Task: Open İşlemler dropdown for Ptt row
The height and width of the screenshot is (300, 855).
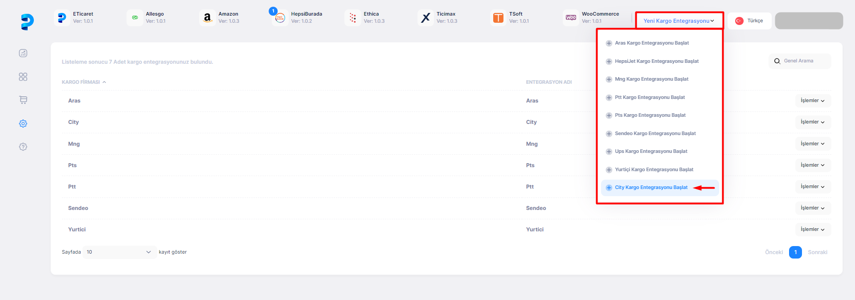Action: [813, 187]
